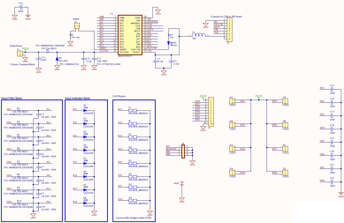This screenshot has height=223, width=344.
Task: Click the D9 36V Zener diode symbol
Action: coord(57,59)
